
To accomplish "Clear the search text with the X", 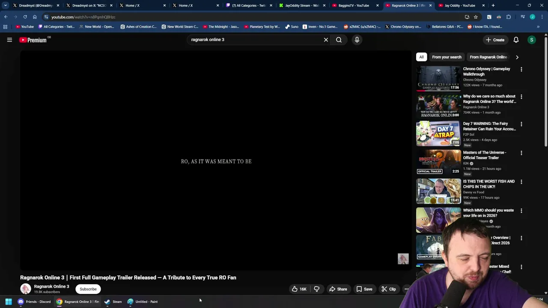I will pyautogui.click(x=326, y=40).
